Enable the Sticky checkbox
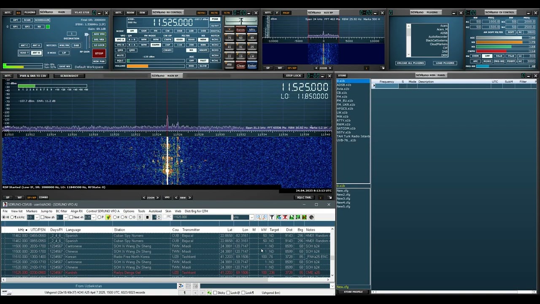 [x=215, y=293]
